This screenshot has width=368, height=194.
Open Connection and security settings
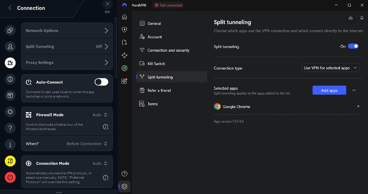point(172,50)
